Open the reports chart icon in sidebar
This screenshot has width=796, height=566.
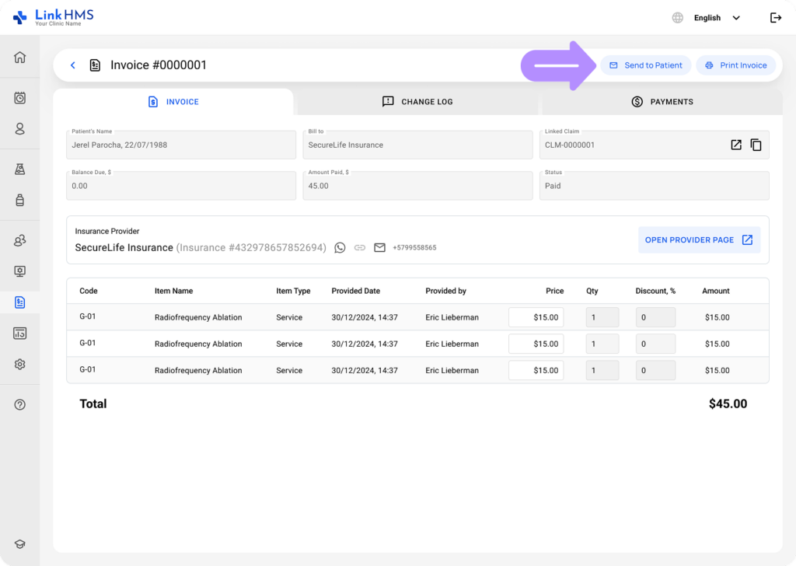point(19,333)
